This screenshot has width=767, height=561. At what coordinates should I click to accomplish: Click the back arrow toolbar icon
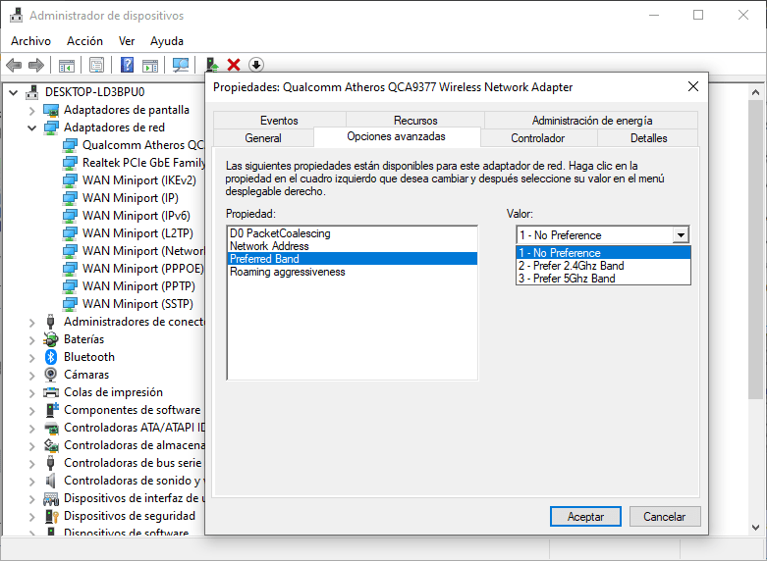click(14, 65)
